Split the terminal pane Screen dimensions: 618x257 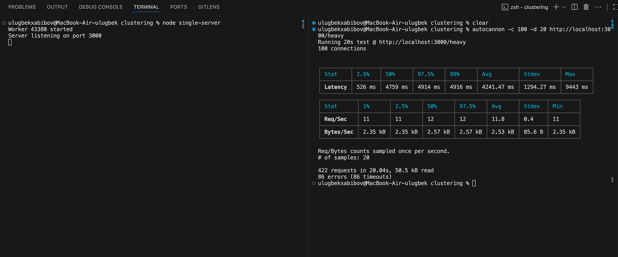pyautogui.click(x=574, y=7)
